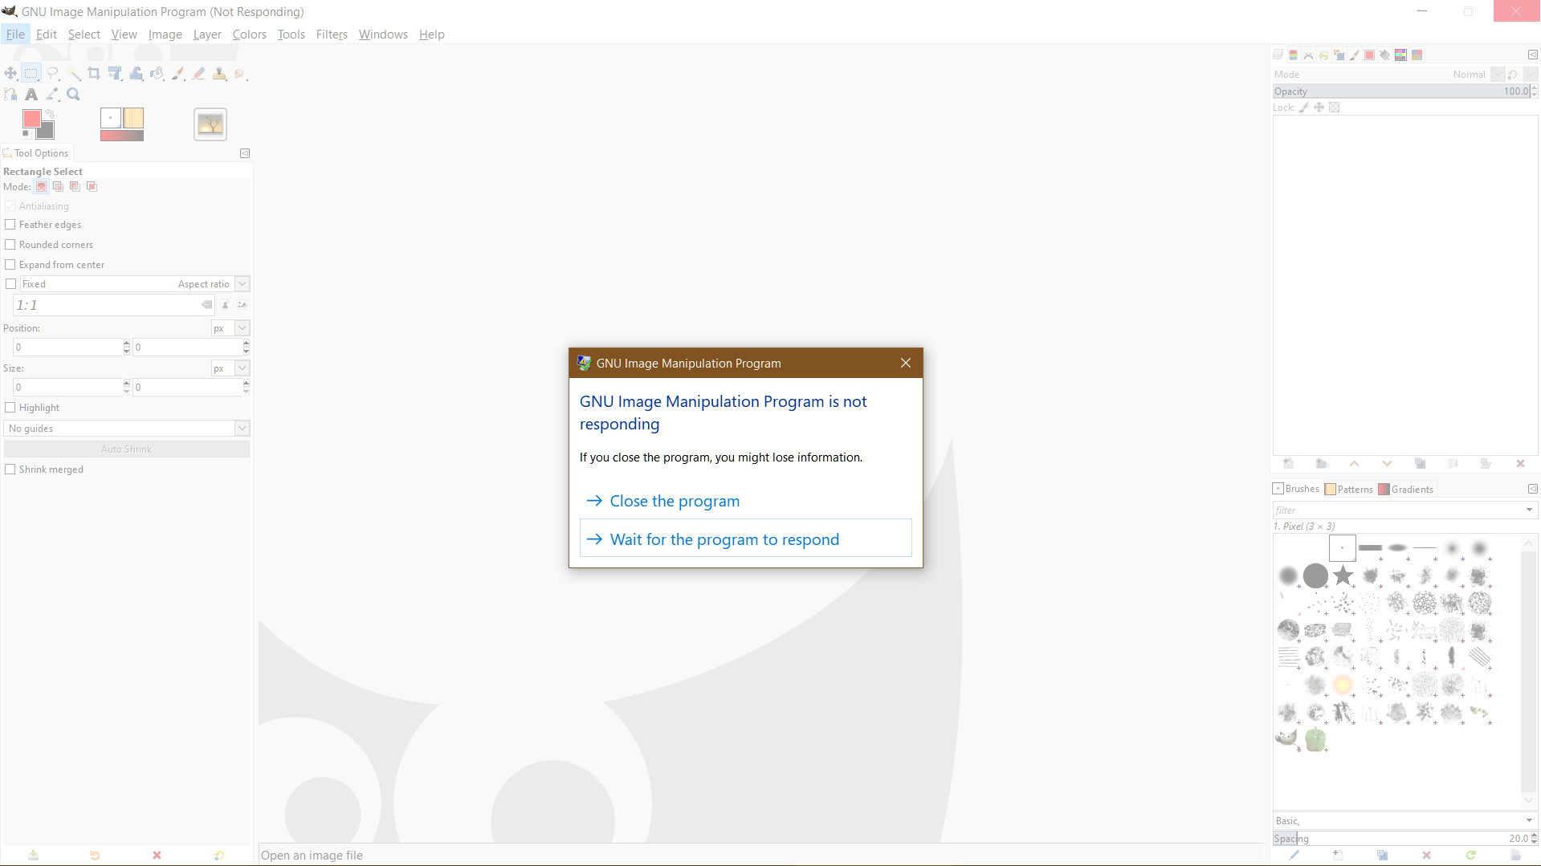Select the Eraser tool
Image resolution: width=1541 pixels, height=866 pixels.
(x=198, y=74)
